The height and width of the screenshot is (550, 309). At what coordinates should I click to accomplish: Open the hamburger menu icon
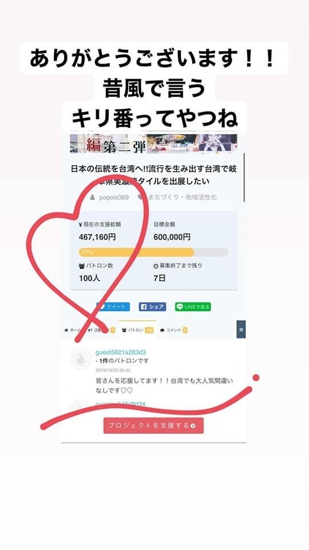coord(241,329)
